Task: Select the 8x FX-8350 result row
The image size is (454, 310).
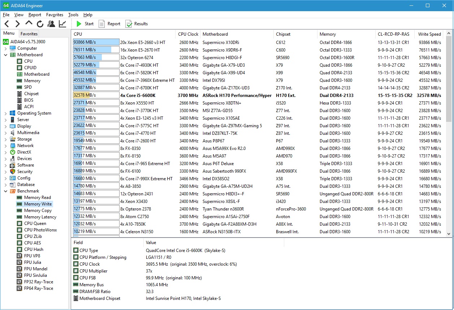Action: pyautogui.click(x=258, y=148)
